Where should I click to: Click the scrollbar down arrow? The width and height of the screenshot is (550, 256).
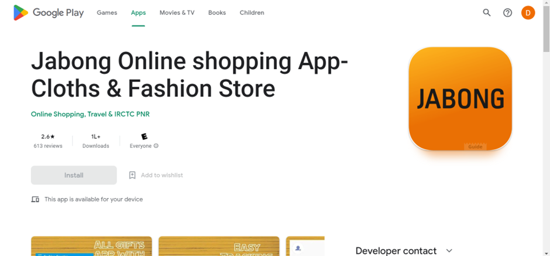pyautogui.click(x=546, y=253)
